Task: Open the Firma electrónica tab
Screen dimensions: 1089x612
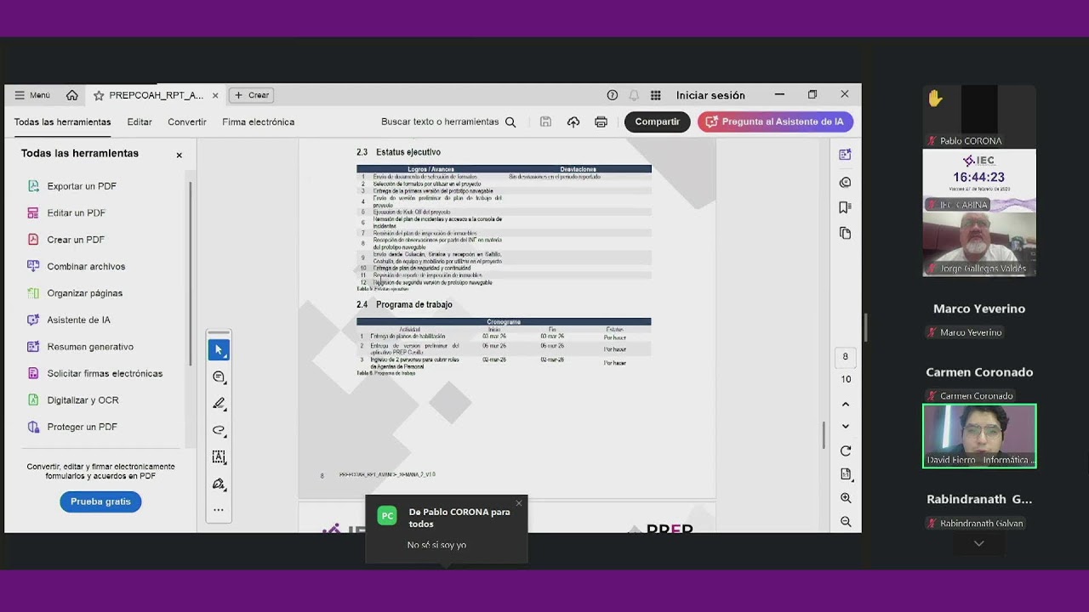Action: click(x=259, y=122)
